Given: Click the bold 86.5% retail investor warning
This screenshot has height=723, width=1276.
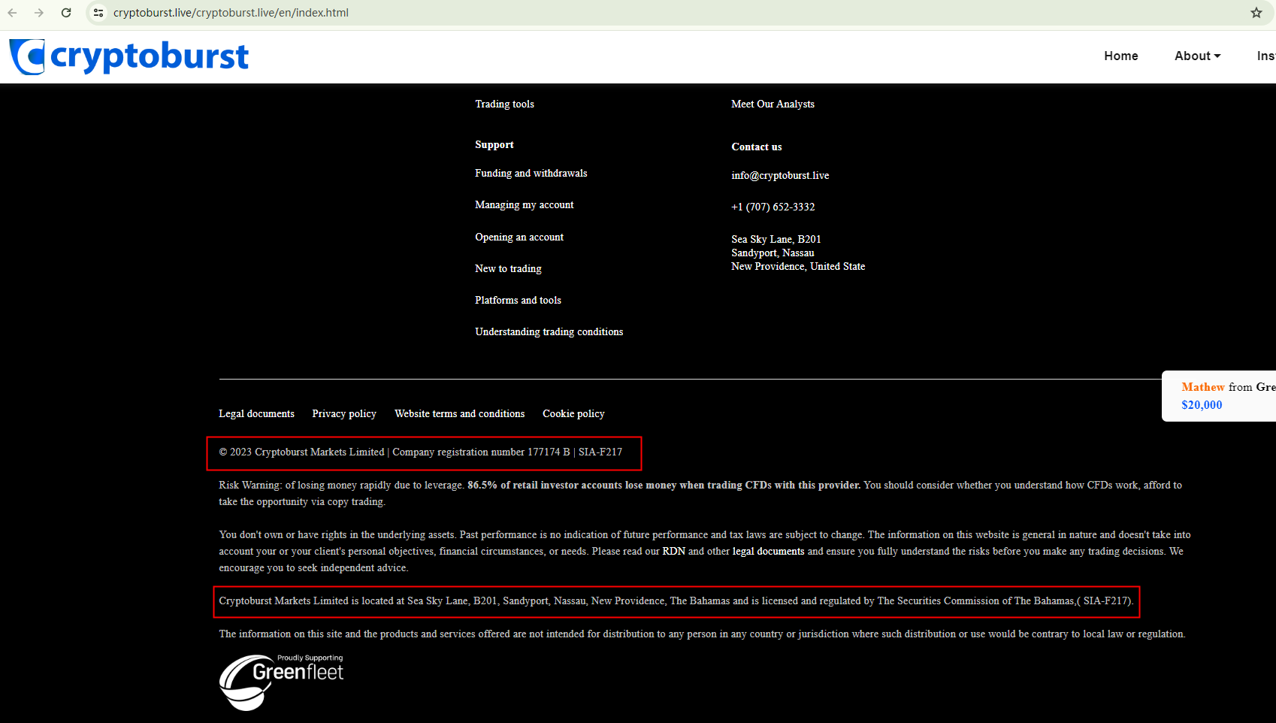Looking at the screenshot, I should (664, 485).
